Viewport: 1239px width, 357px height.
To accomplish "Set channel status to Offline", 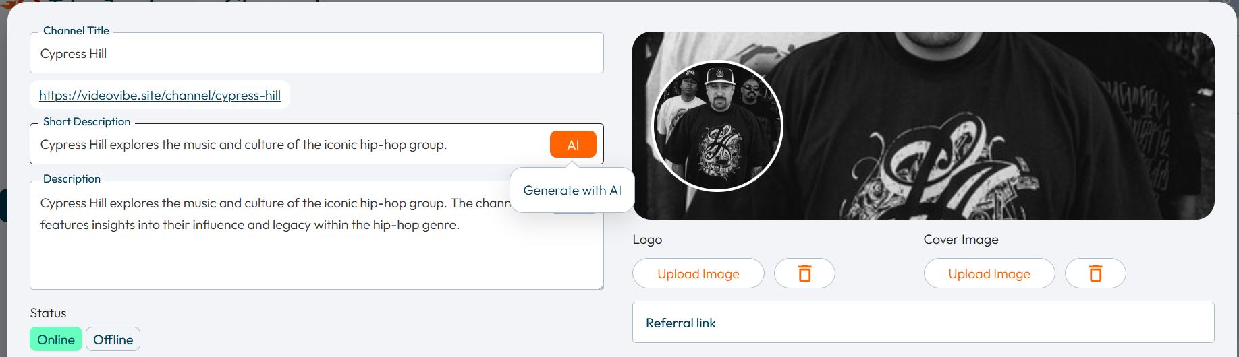I will pyautogui.click(x=113, y=339).
